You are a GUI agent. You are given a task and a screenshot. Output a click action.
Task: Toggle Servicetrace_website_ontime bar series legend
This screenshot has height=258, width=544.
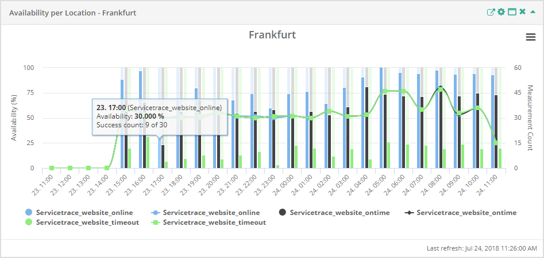click(x=334, y=213)
